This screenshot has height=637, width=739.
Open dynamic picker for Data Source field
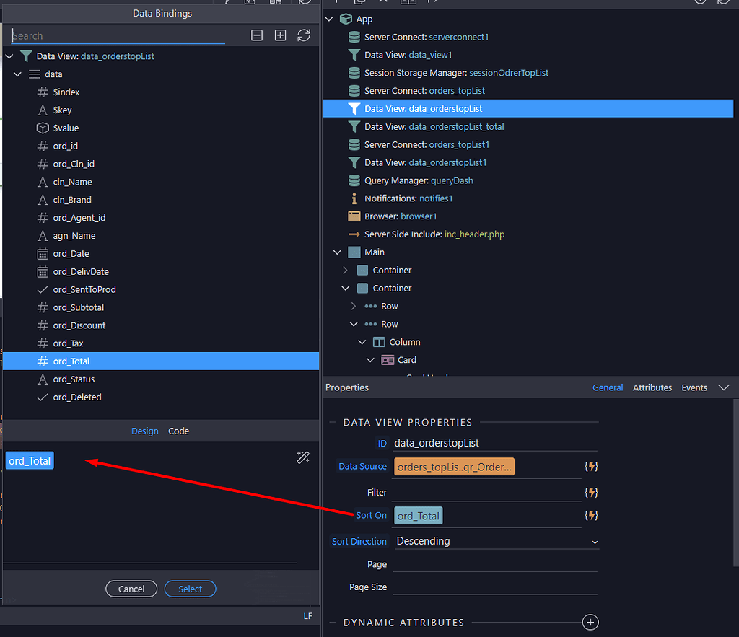tap(591, 467)
